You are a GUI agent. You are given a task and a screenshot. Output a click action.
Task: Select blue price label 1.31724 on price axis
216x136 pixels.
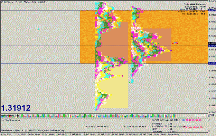pyautogui.click(x=212, y=46)
